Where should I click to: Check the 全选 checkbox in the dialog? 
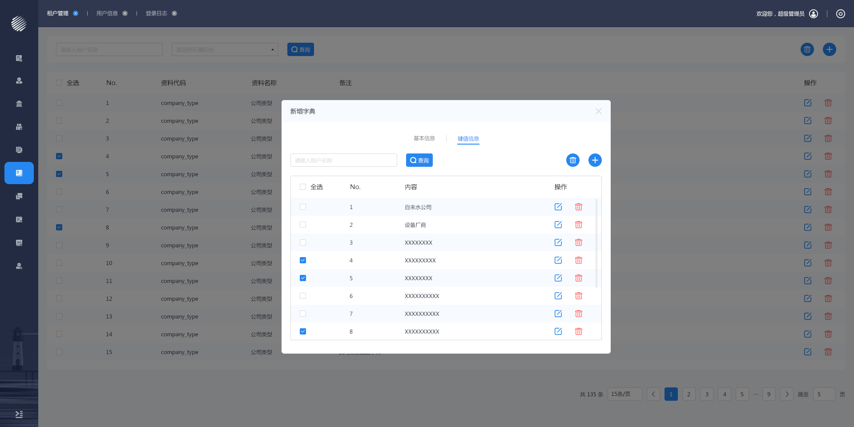303,187
